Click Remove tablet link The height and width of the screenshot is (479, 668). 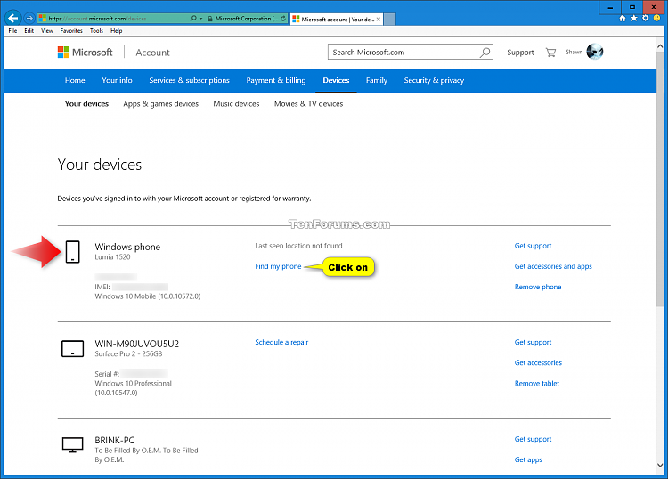point(537,383)
